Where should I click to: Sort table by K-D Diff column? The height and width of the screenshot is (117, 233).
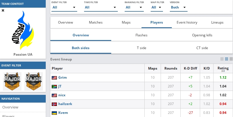pyautogui.click(x=190, y=68)
